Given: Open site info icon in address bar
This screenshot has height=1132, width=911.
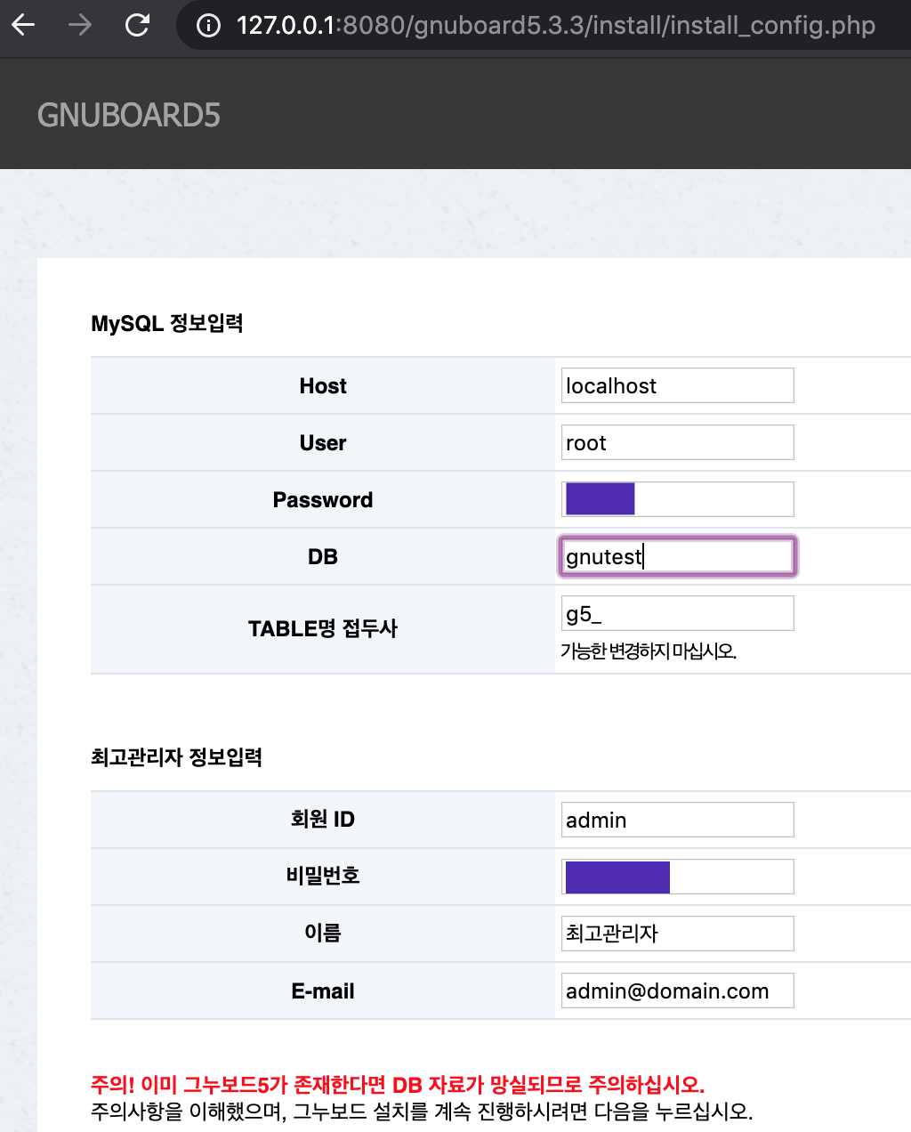Looking at the screenshot, I should click(x=208, y=26).
